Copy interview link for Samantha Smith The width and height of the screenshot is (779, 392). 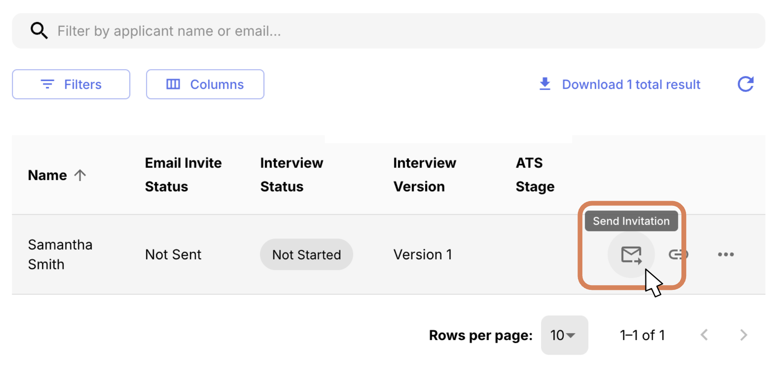tap(678, 255)
